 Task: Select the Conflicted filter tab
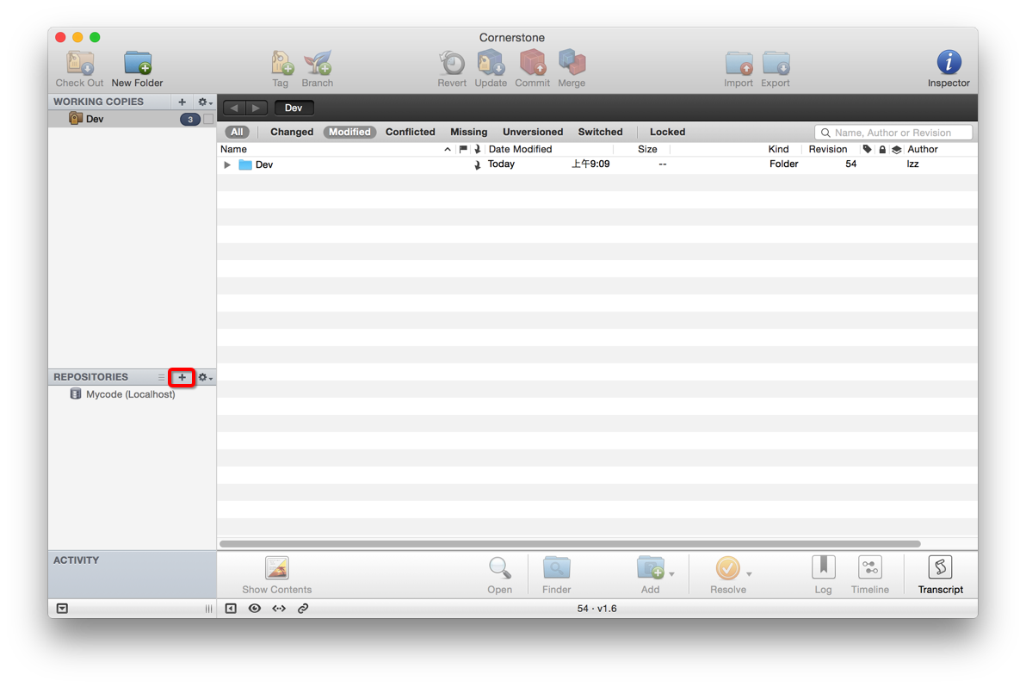click(x=411, y=133)
